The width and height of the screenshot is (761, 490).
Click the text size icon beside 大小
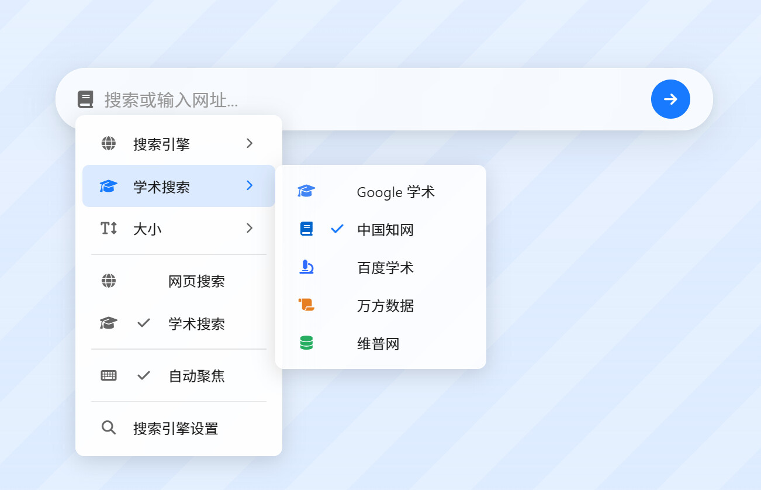[109, 228]
